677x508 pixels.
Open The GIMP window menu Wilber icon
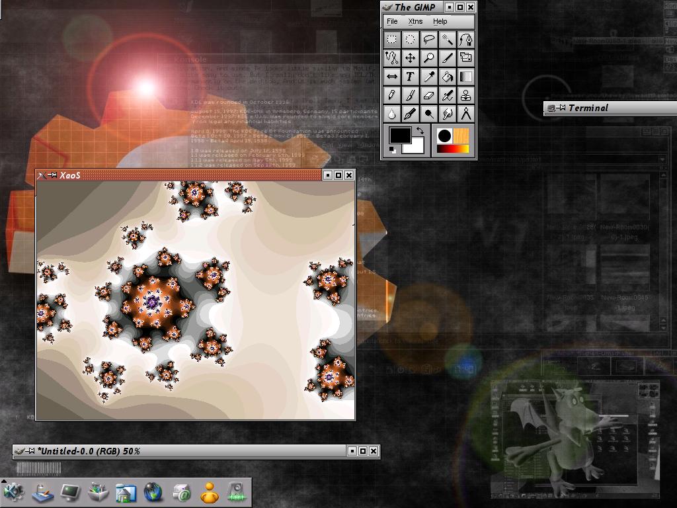[x=387, y=7]
